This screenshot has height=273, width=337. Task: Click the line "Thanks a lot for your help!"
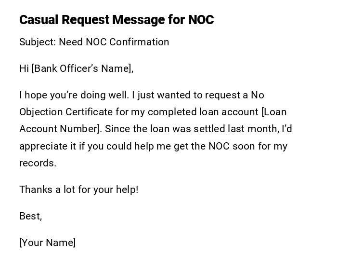[x=78, y=190]
